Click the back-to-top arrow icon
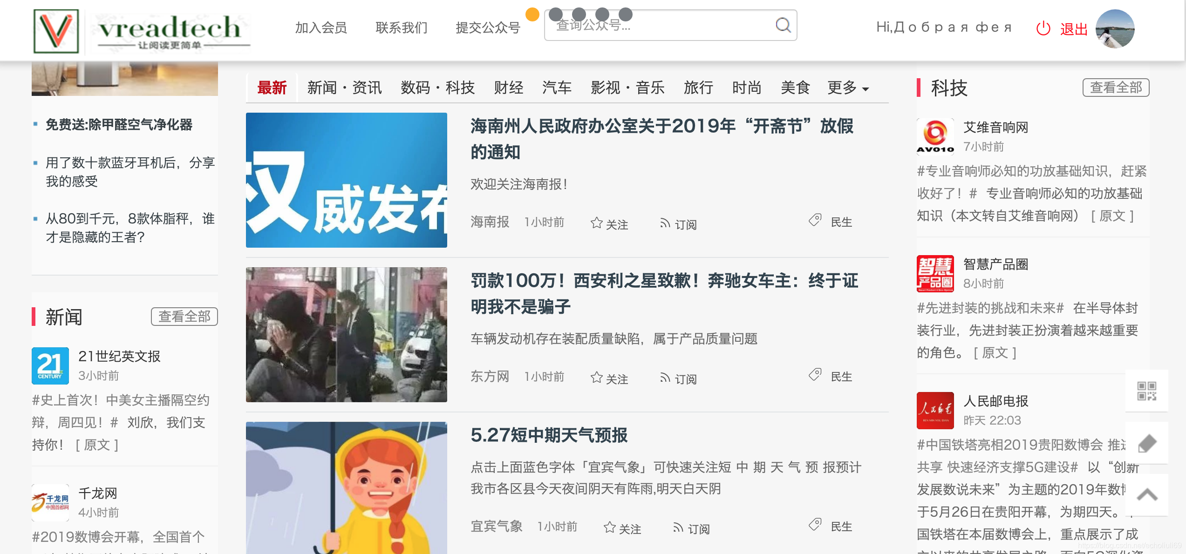1186x554 pixels. pos(1146,495)
